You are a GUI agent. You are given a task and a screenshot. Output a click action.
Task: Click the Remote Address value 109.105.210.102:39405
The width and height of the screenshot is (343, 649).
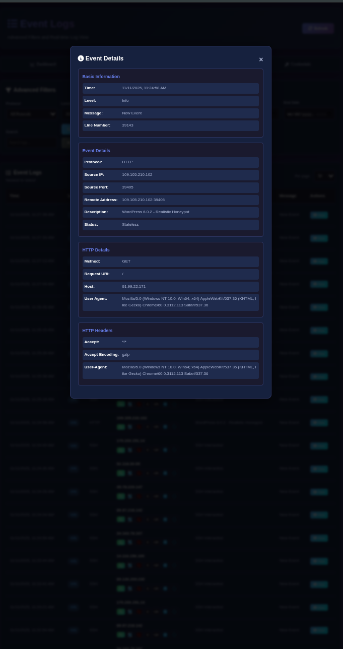click(143, 200)
